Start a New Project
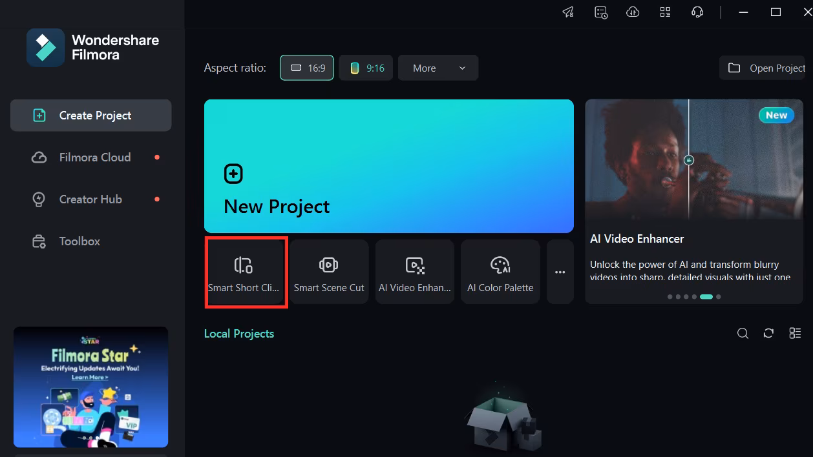This screenshot has height=457, width=813. 389,166
